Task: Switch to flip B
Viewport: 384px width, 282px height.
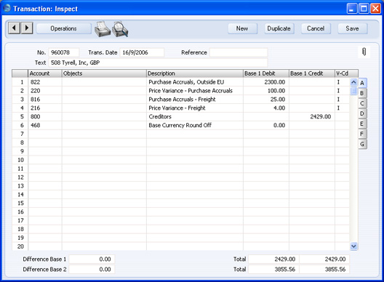Action: click(x=362, y=93)
